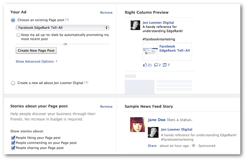Click 'about an hour ago' timestamp
The image size is (247, 161).
(x=174, y=146)
